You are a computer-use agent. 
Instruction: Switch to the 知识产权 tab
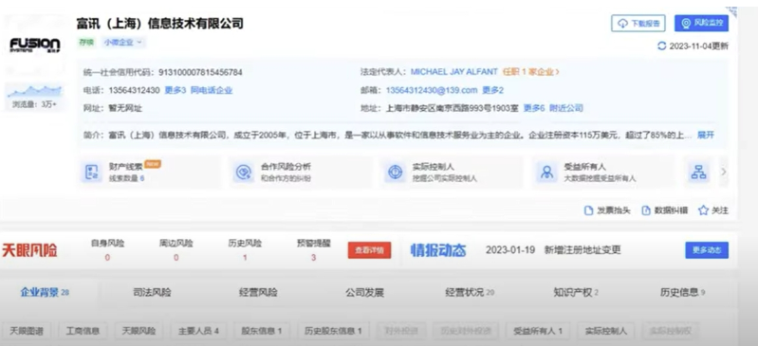pyautogui.click(x=576, y=292)
